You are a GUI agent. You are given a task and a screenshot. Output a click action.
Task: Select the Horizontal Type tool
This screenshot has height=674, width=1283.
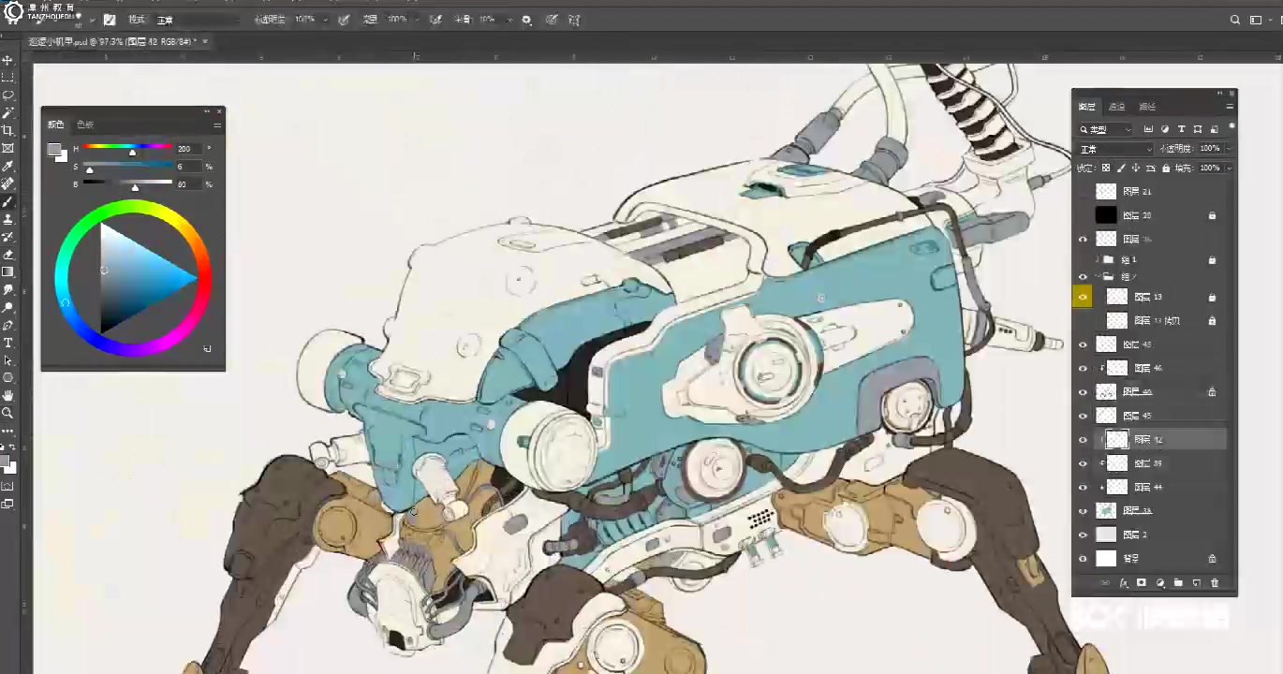point(7,344)
